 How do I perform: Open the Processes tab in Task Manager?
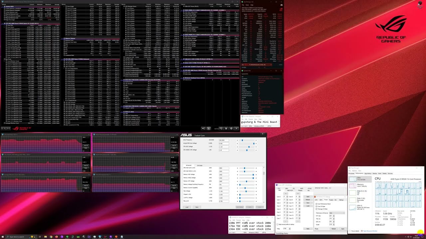(351, 173)
